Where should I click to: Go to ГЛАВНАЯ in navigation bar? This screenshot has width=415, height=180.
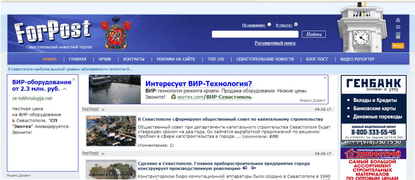click(x=77, y=59)
